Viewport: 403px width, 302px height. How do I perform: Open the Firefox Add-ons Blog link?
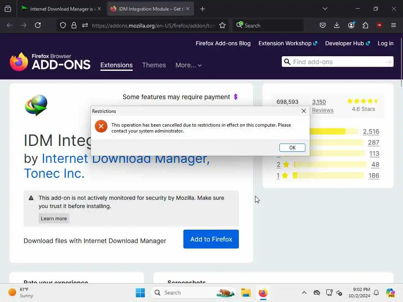(223, 43)
